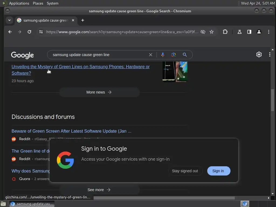Open the Applications menu

(x=16, y=3)
